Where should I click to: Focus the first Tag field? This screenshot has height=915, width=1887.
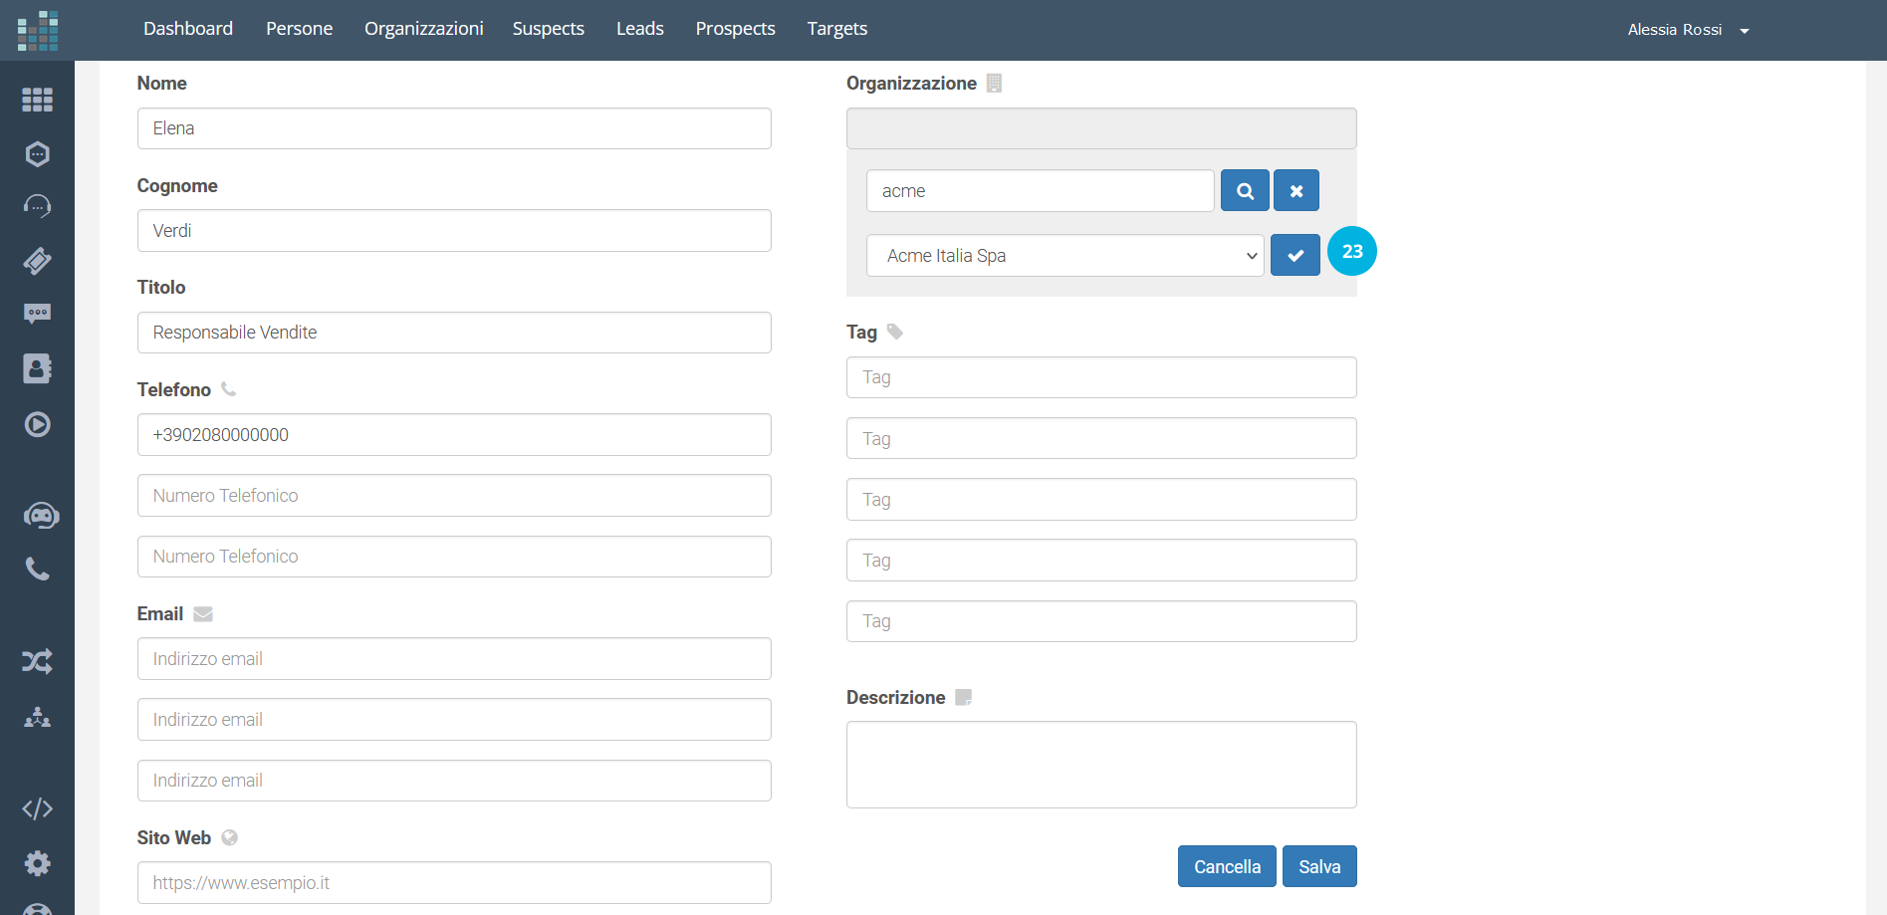coord(1101,377)
